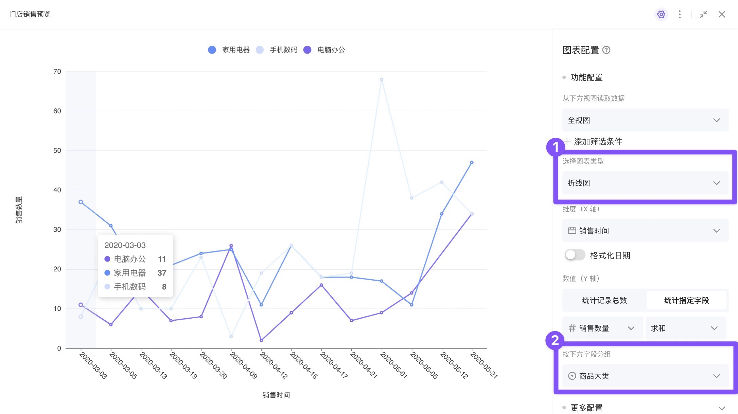The height and width of the screenshot is (414, 738).
Task: Click the help icon beside 图表配置
Action: tap(606, 50)
